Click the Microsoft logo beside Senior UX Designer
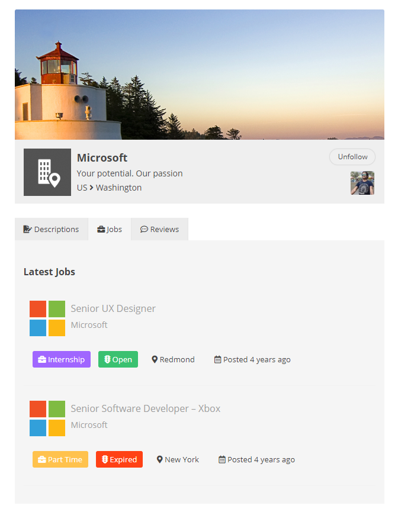398x512 pixels. point(47,318)
